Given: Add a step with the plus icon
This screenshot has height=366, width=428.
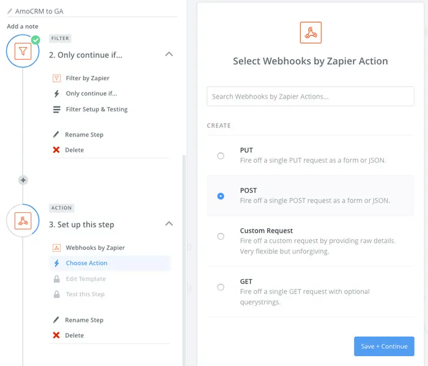Looking at the screenshot, I should (23, 180).
